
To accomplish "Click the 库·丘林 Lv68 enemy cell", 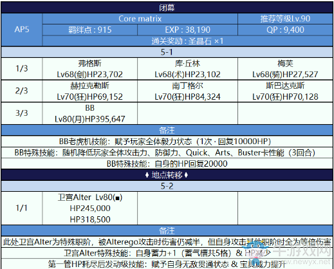I will coord(187,69).
